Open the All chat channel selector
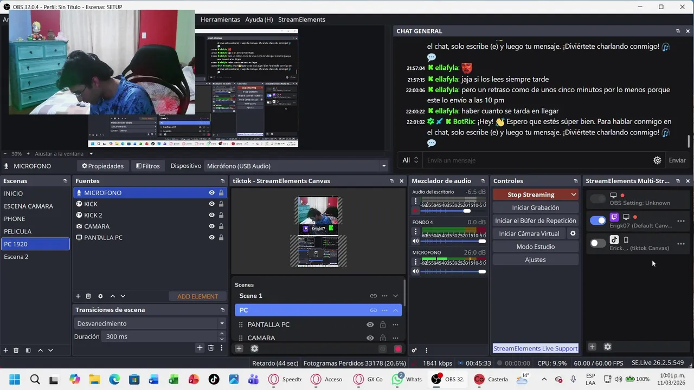Screen dimensions: 694x390 click(x=410, y=160)
